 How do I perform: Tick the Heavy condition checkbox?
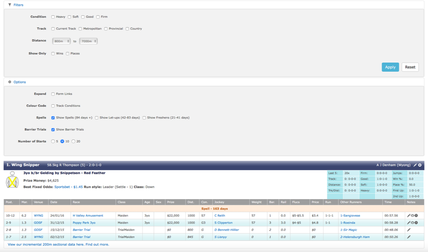point(53,17)
